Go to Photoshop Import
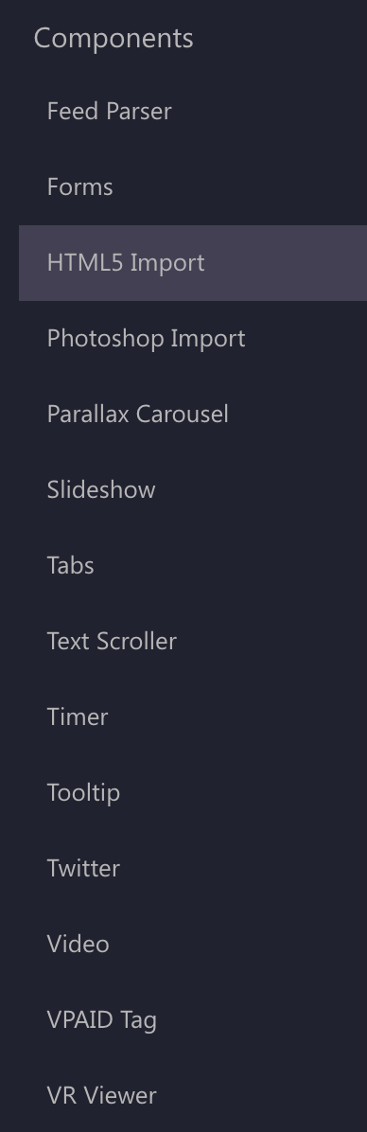This screenshot has width=367, height=1132. tap(193, 339)
